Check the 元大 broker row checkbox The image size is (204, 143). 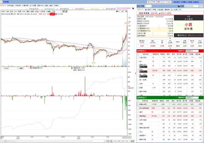(138, 71)
